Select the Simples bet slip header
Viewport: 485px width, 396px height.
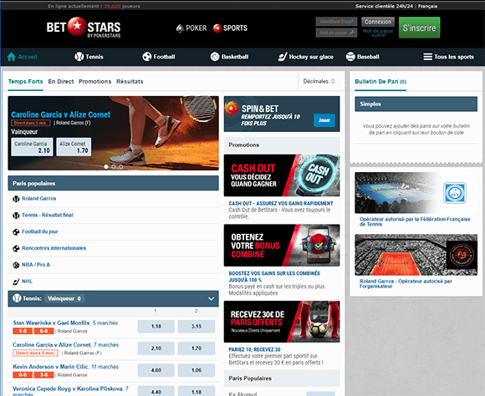coord(416,104)
